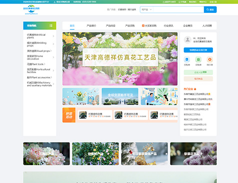Expand the Plant accessories category
Screen dimensions: 238x183
[51, 77]
